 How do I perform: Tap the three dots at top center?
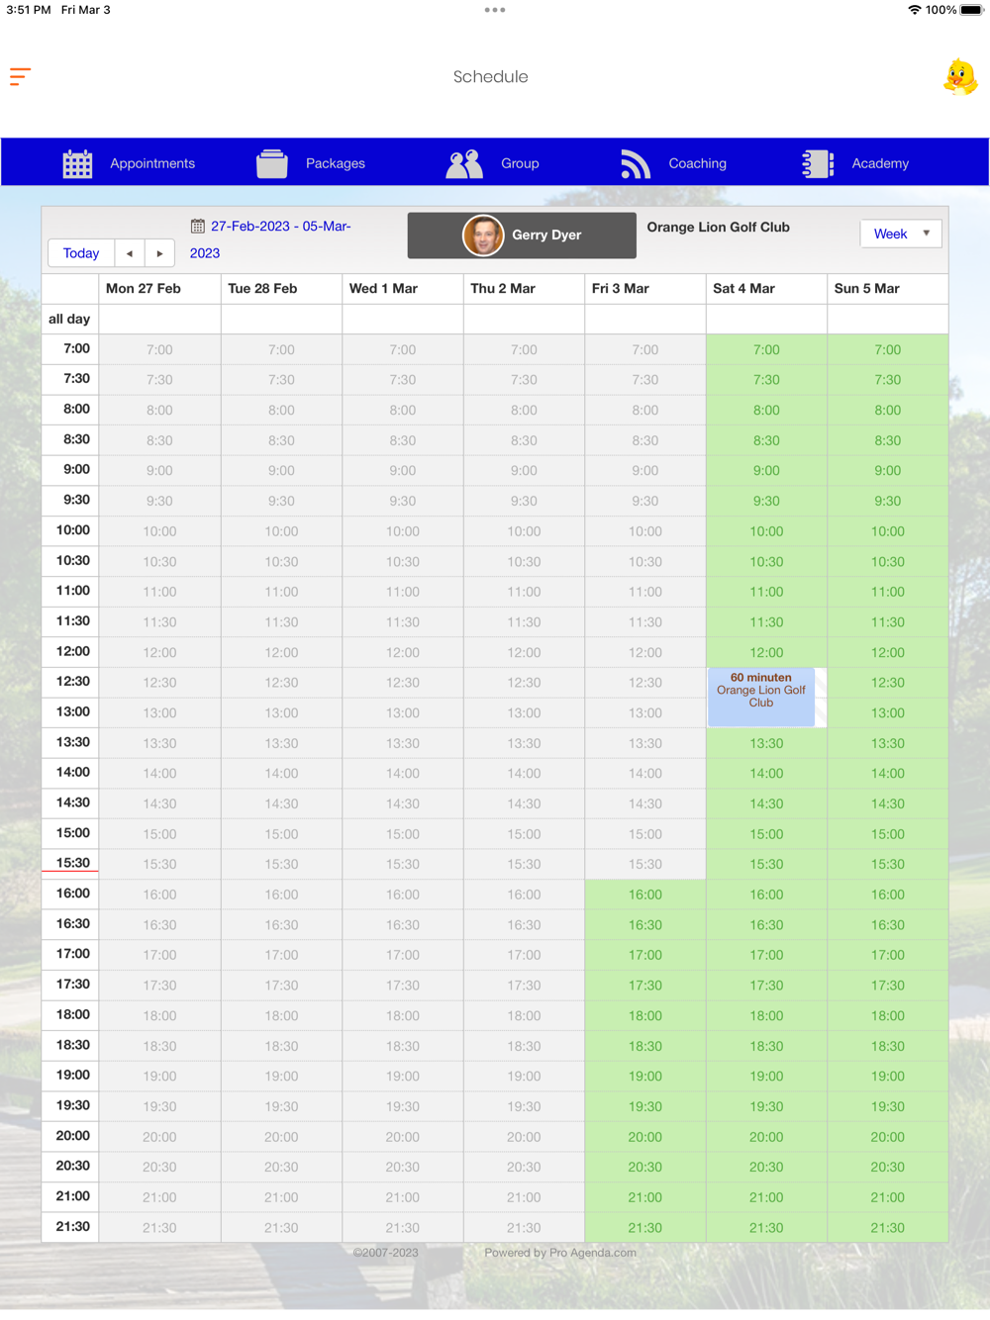pyautogui.click(x=495, y=10)
